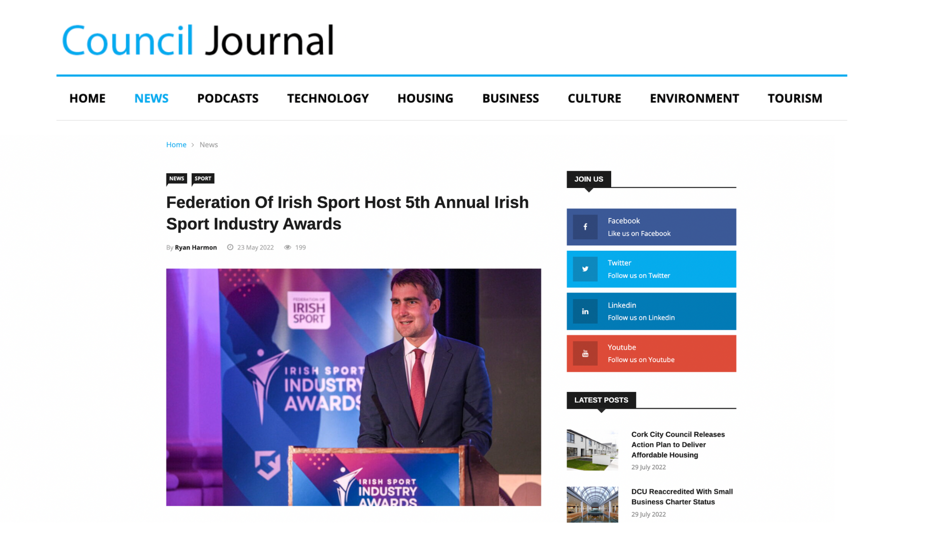
Task: Click the LATEST POSTS heading
Action: pos(601,400)
